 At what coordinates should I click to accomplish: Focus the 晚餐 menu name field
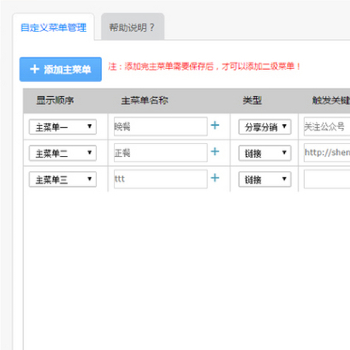pos(160,126)
